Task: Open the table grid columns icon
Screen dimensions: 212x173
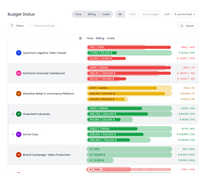Action: (81, 38)
